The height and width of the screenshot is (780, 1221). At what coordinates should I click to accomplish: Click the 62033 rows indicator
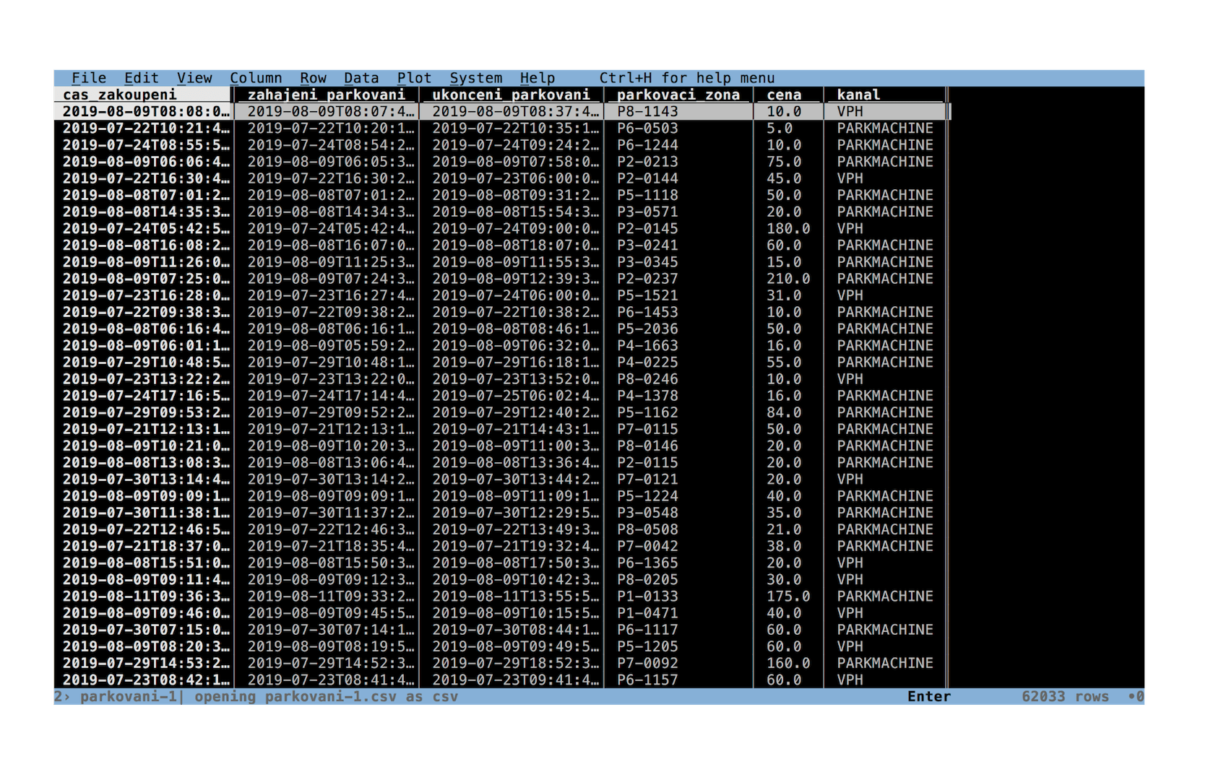pos(1065,697)
